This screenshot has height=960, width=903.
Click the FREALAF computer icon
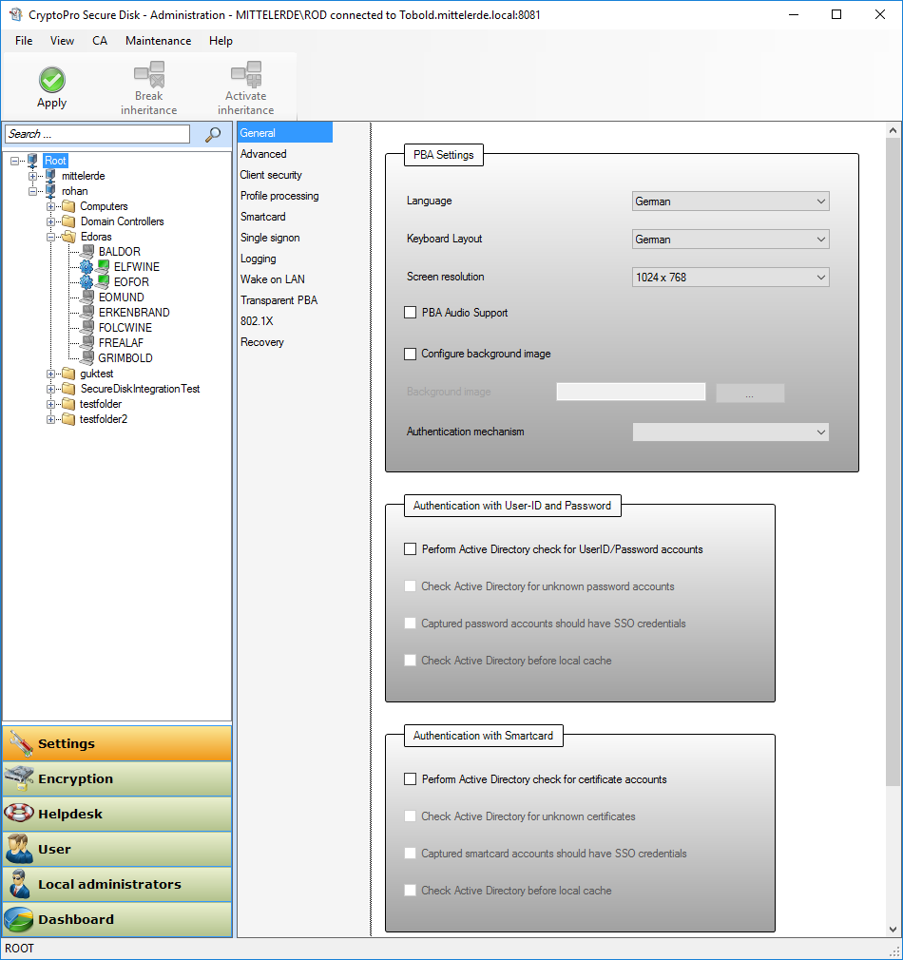click(x=87, y=343)
